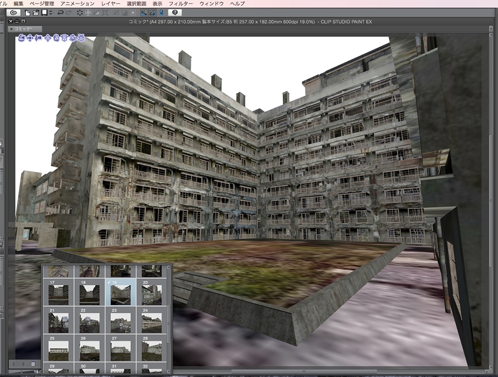Image resolution: width=498 pixels, height=377 pixels.
Task: Select the camera zoom manipulator icon
Action: pos(38,38)
